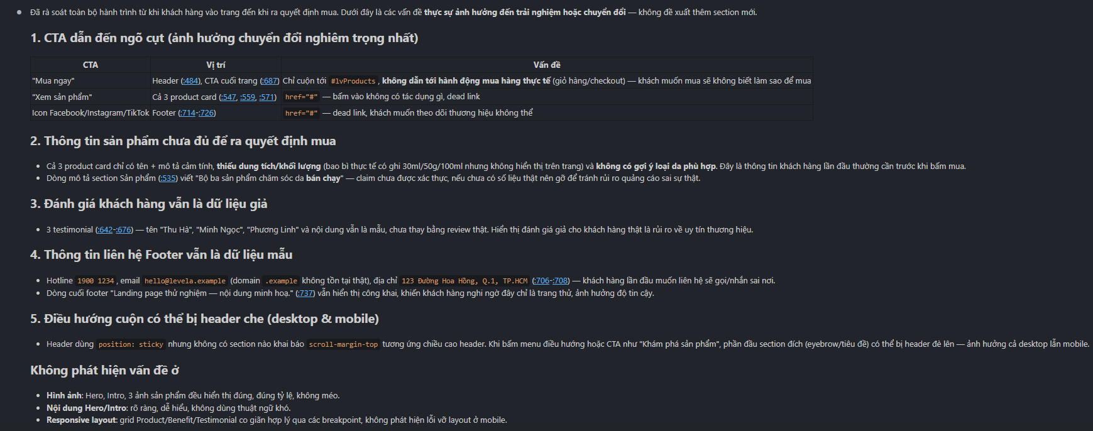This screenshot has width=1093, height=431.
Task: Follow the :708 address line reference
Action: point(560,281)
